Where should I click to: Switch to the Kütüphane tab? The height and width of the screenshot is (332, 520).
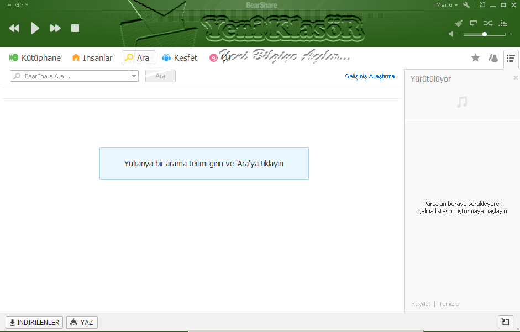[35, 58]
